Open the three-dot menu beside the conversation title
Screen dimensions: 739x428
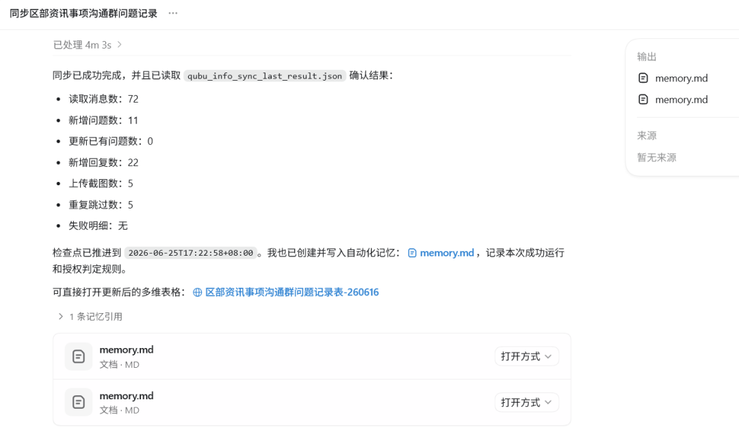pos(173,13)
